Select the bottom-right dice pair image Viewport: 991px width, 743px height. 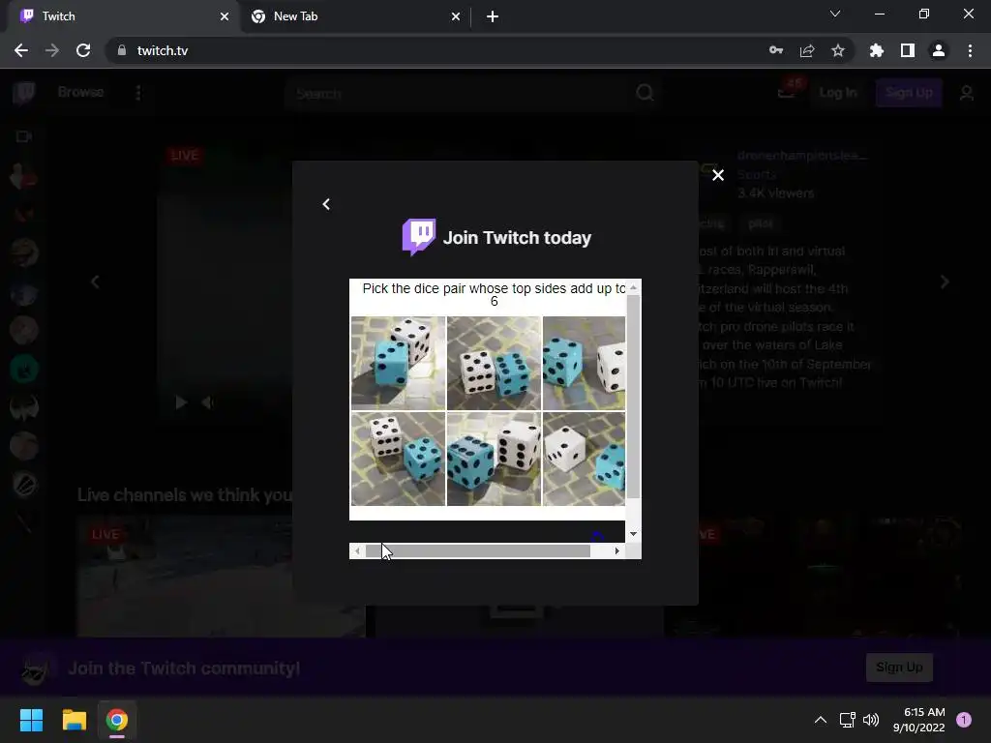(x=584, y=459)
